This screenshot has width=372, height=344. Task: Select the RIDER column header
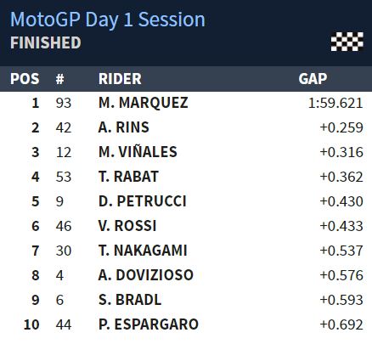click(120, 79)
